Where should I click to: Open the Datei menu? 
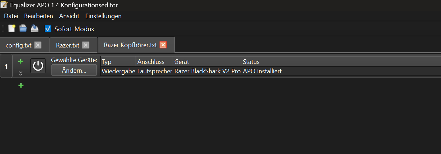click(x=11, y=16)
